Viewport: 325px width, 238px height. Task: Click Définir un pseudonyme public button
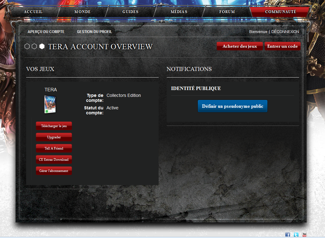(232, 106)
